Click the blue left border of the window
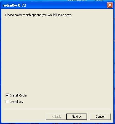The width and height of the screenshot is (115, 124). click(x=1, y=64)
